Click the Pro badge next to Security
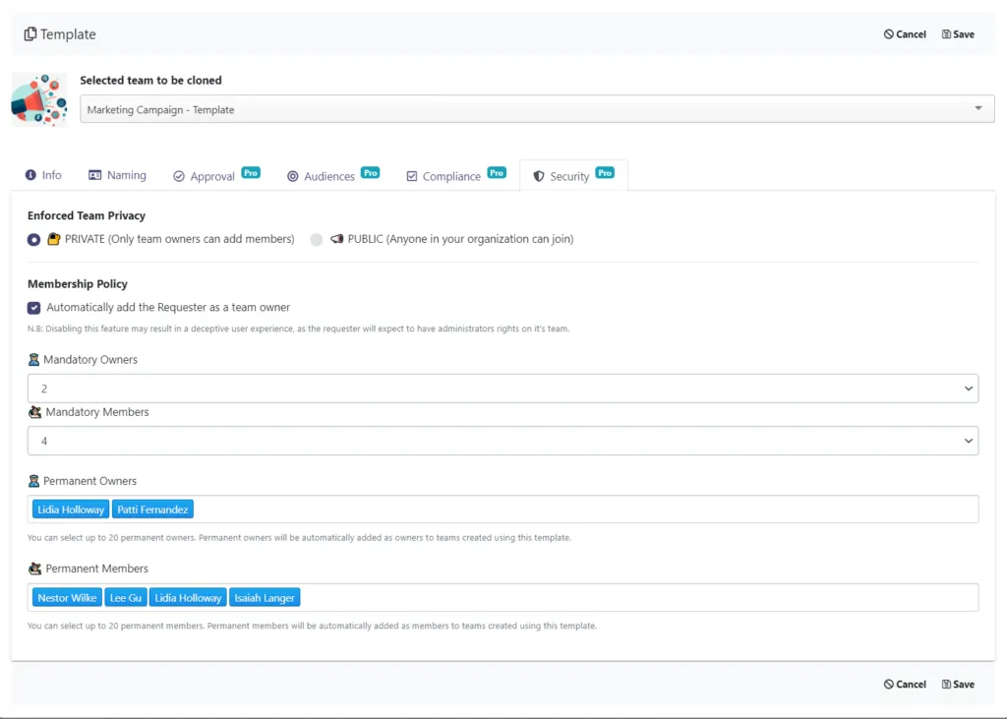The image size is (1007, 719). click(605, 172)
